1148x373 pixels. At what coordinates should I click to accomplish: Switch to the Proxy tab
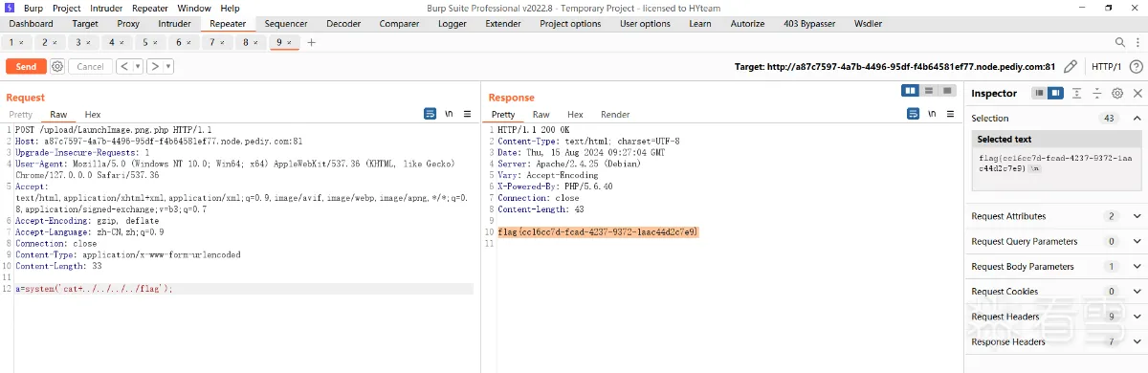[128, 24]
